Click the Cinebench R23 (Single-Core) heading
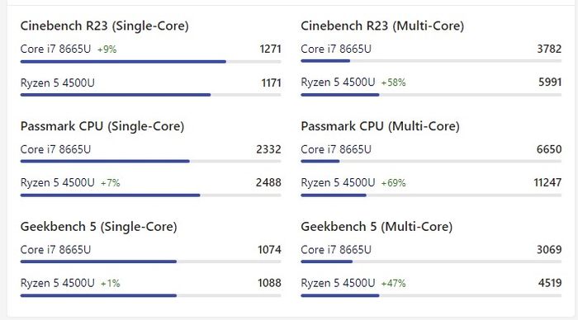The width and height of the screenshot is (578, 320). tap(104, 26)
